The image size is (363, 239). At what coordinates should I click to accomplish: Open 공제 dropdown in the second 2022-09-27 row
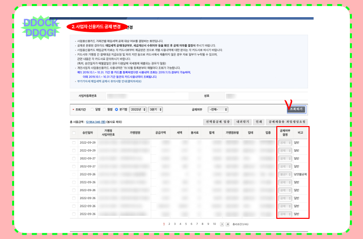tap(285, 166)
